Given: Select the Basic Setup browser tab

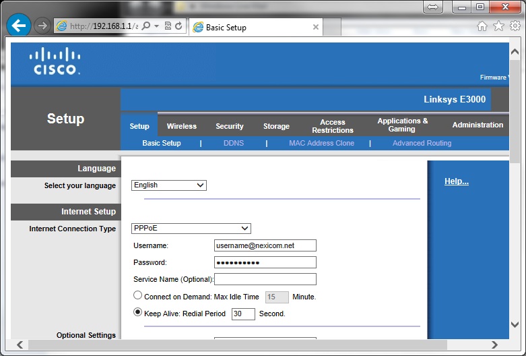Looking at the screenshot, I should click(x=256, y=27).
